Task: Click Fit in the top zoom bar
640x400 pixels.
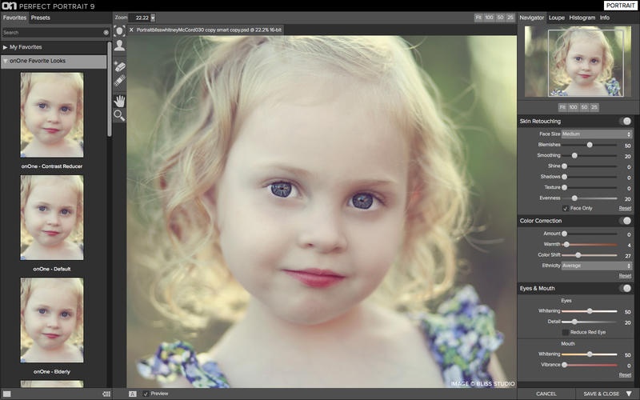Action: click(478, 18)
